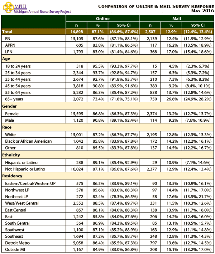Click the Comparison of Online & Mail Survey Response heading
The height and width of the screenshot is (254, 215).
click(156, 6)
